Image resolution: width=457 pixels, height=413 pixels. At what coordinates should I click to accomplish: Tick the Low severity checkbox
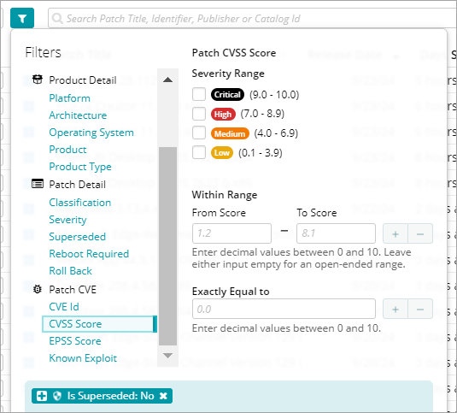(x=199, y=152)
